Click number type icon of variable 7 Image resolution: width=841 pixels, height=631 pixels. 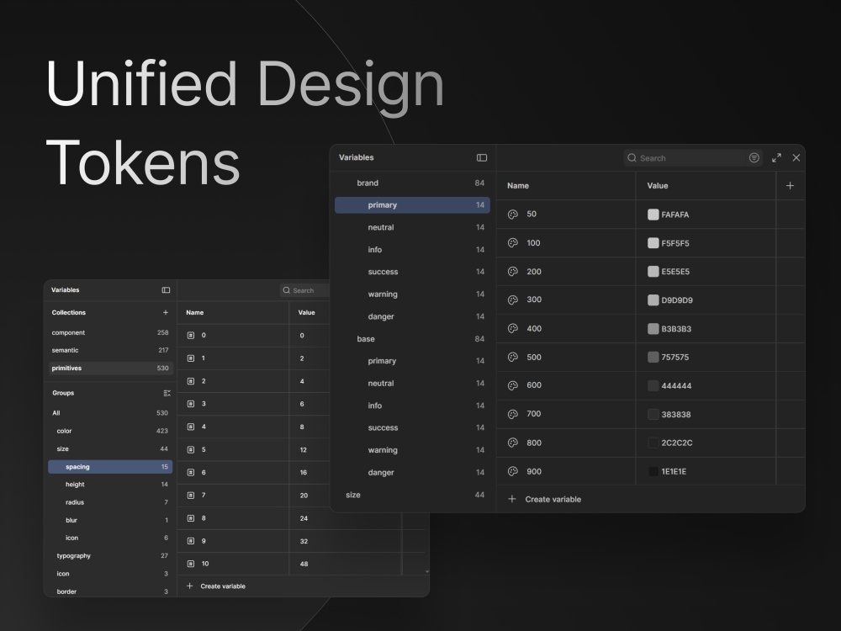click(x=190, y=496)
